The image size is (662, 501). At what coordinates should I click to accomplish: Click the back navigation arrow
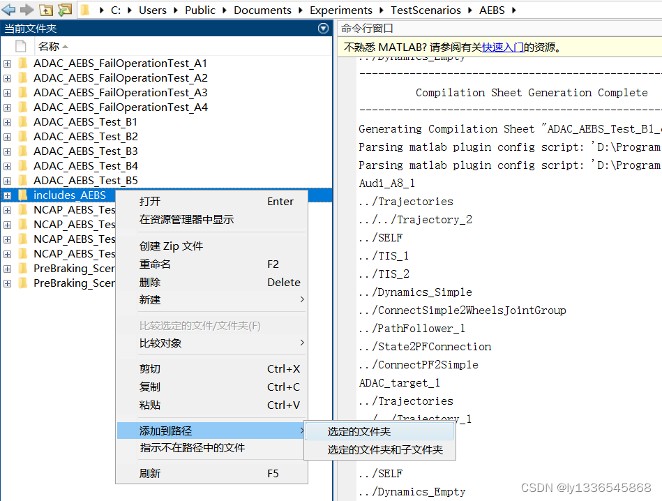click(x=8, y=10)
